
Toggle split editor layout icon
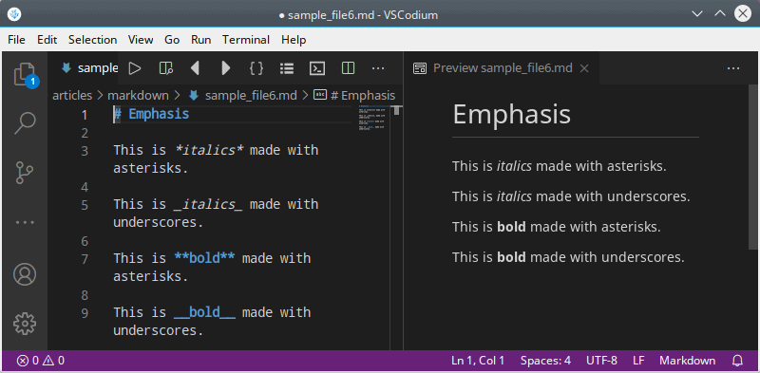click(x=348, y=68)
